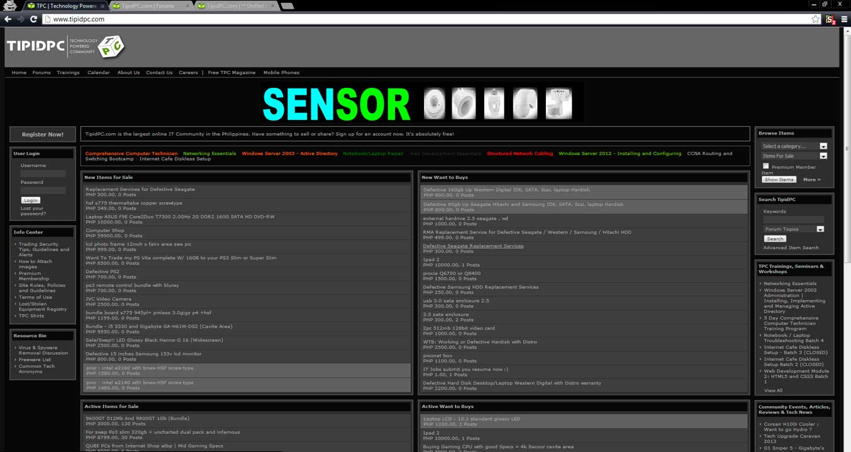Viewport: 851px width, 452px height.
Task: Click the Search button in Search TipidPC
Action: pos(775,239)
